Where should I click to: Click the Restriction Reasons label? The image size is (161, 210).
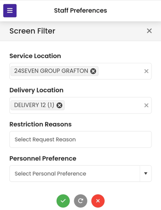click(40, 124)
